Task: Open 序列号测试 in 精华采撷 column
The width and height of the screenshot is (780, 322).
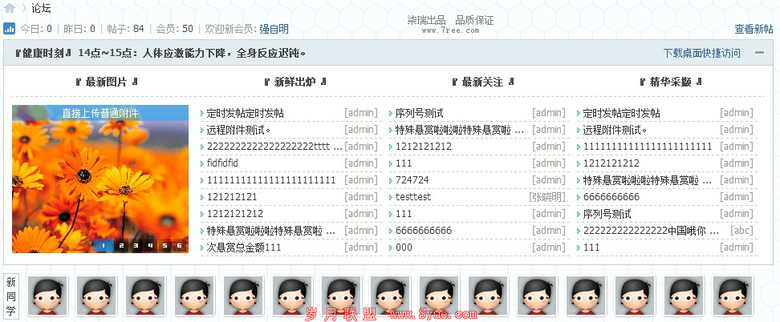Action: tap(607, 214)
